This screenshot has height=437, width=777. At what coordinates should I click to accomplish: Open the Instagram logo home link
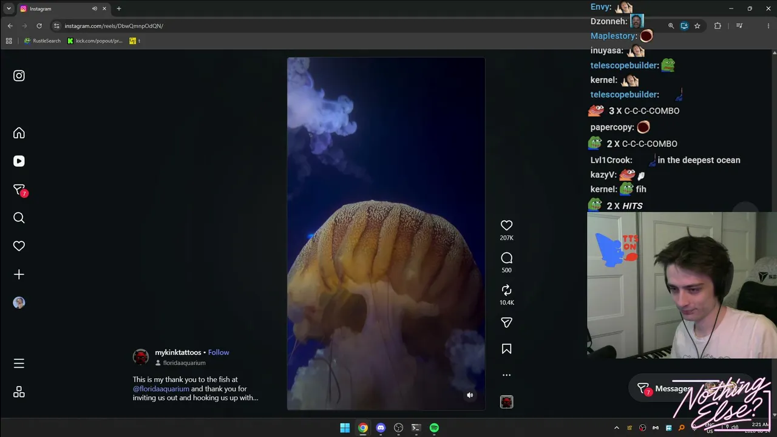point(19,76)
